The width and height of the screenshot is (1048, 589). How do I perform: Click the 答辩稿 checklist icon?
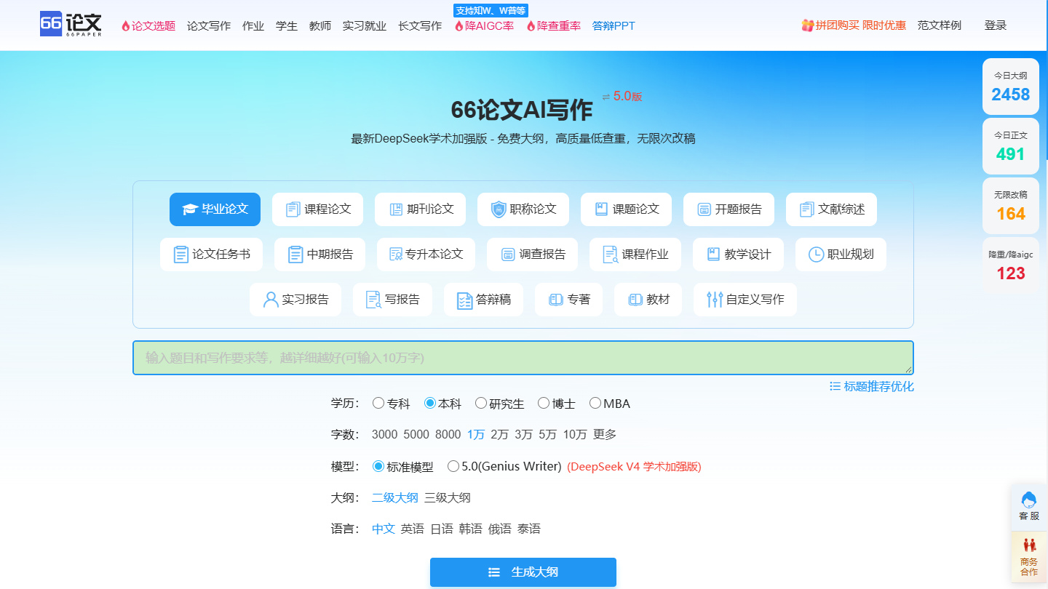464,300
